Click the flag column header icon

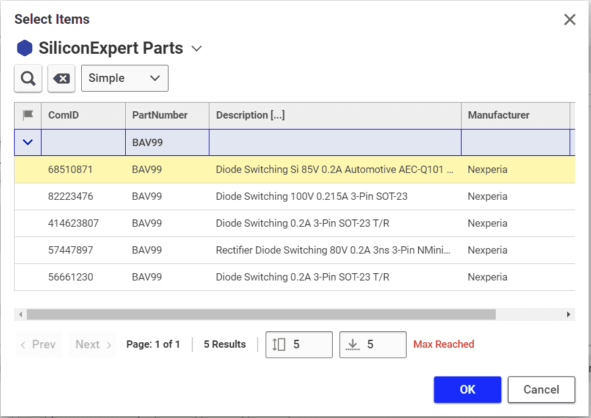pos(28,115)
